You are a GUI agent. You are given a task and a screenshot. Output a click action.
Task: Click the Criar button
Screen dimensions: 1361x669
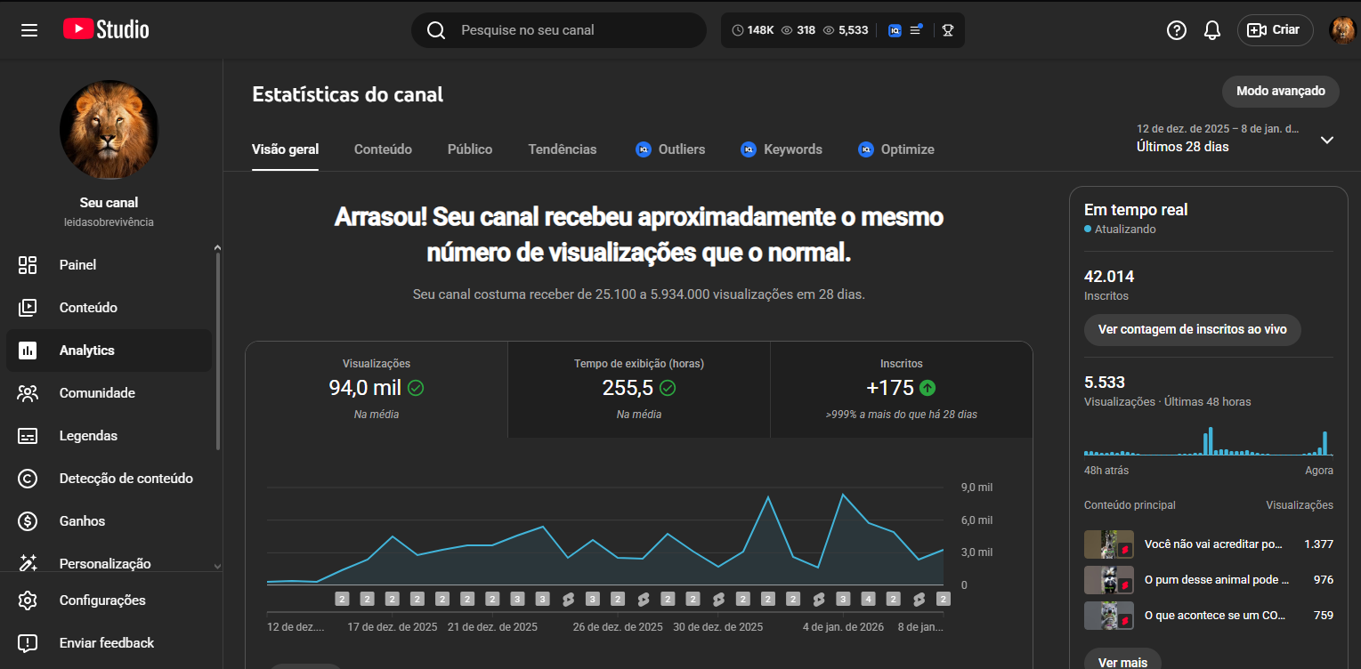tap(1276, 30)
